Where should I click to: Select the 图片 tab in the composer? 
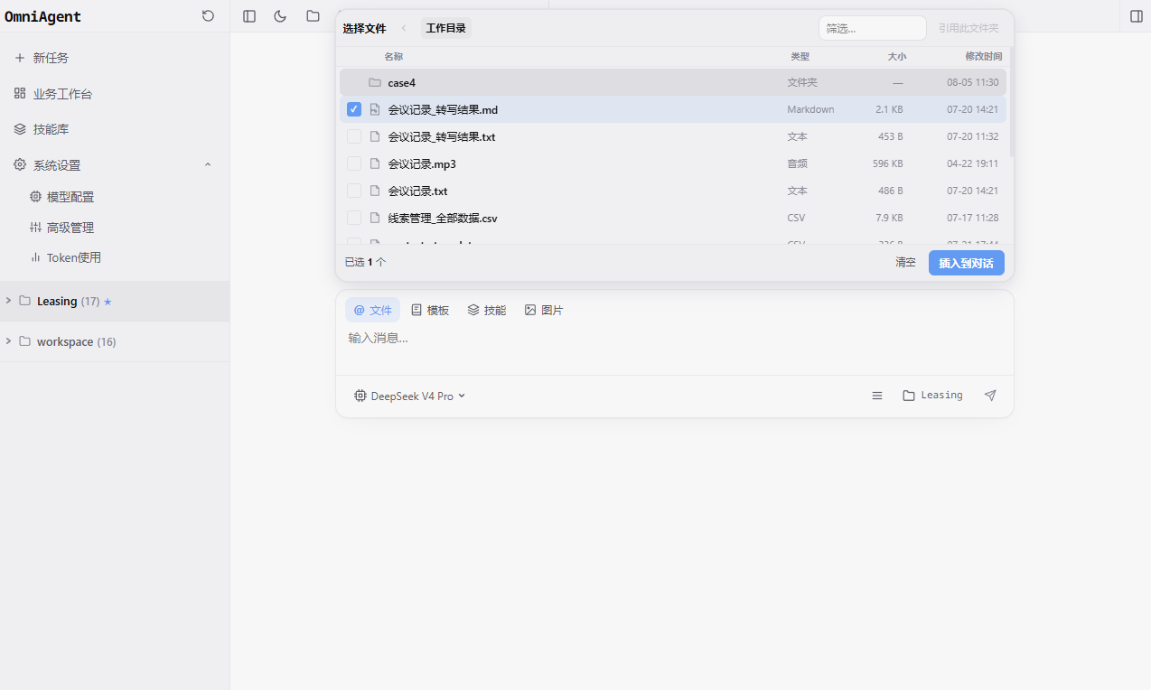(x=544, y=310)
